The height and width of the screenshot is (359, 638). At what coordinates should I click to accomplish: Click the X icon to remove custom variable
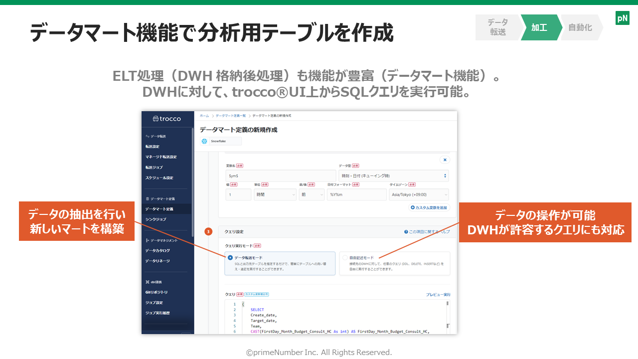click(445, 160)
